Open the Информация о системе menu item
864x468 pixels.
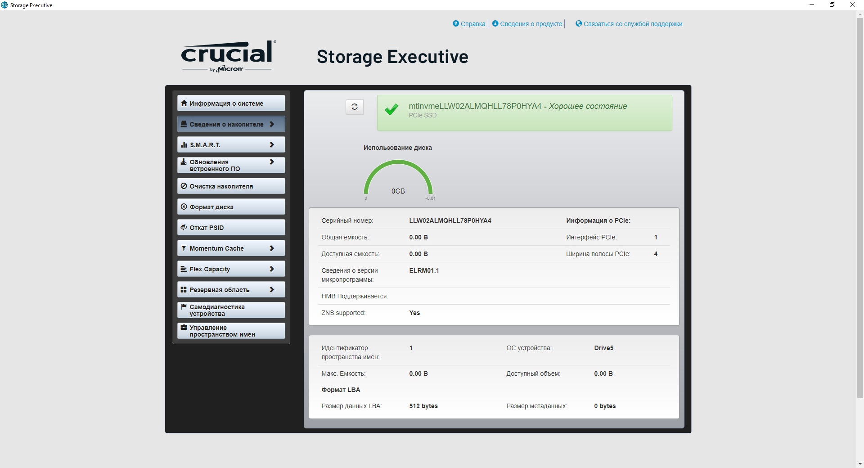click(231, 103)
